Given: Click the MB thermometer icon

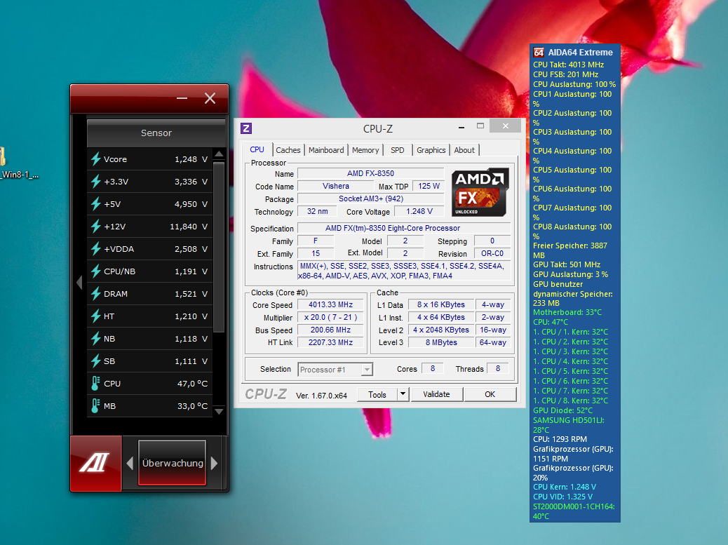Looking at the screenshot, I should tap(95, 405).
